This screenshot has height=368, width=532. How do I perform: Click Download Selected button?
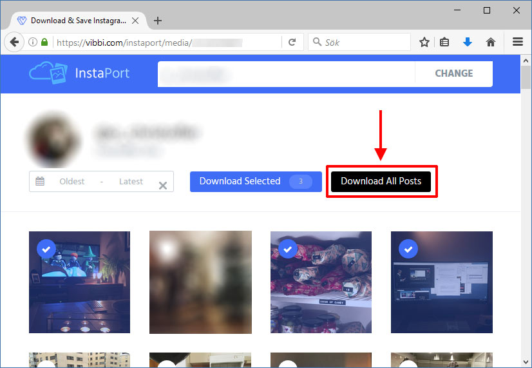pyautogui.click(x=256, y=182)
